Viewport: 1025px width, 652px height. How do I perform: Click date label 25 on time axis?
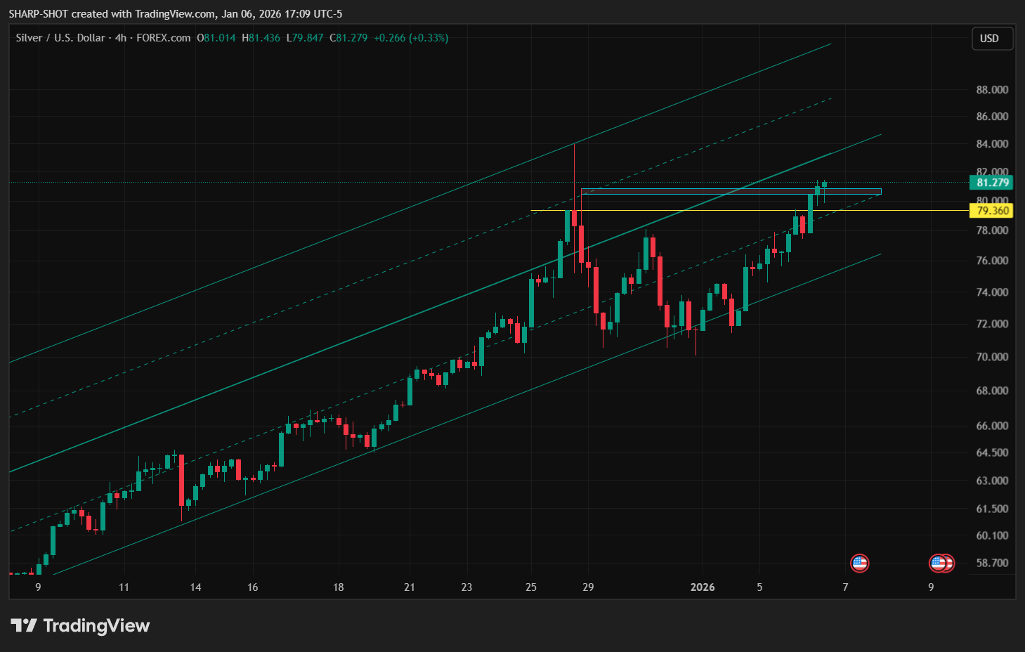[531, 587]
